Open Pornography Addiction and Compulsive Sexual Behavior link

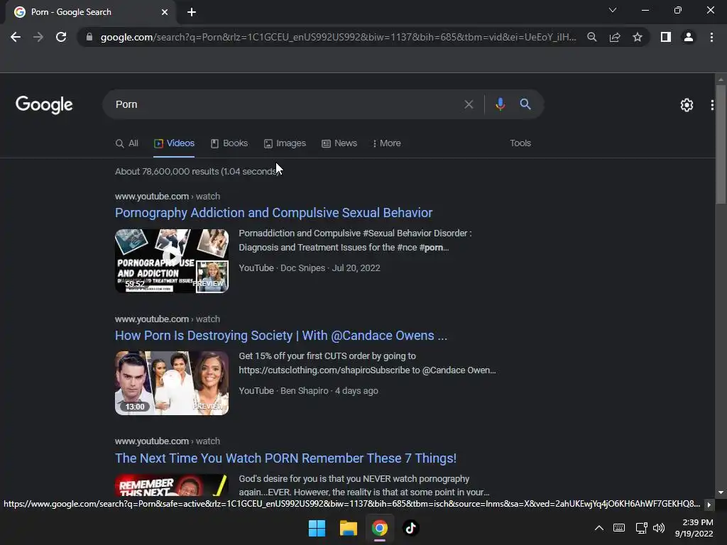tap(273, 213)
